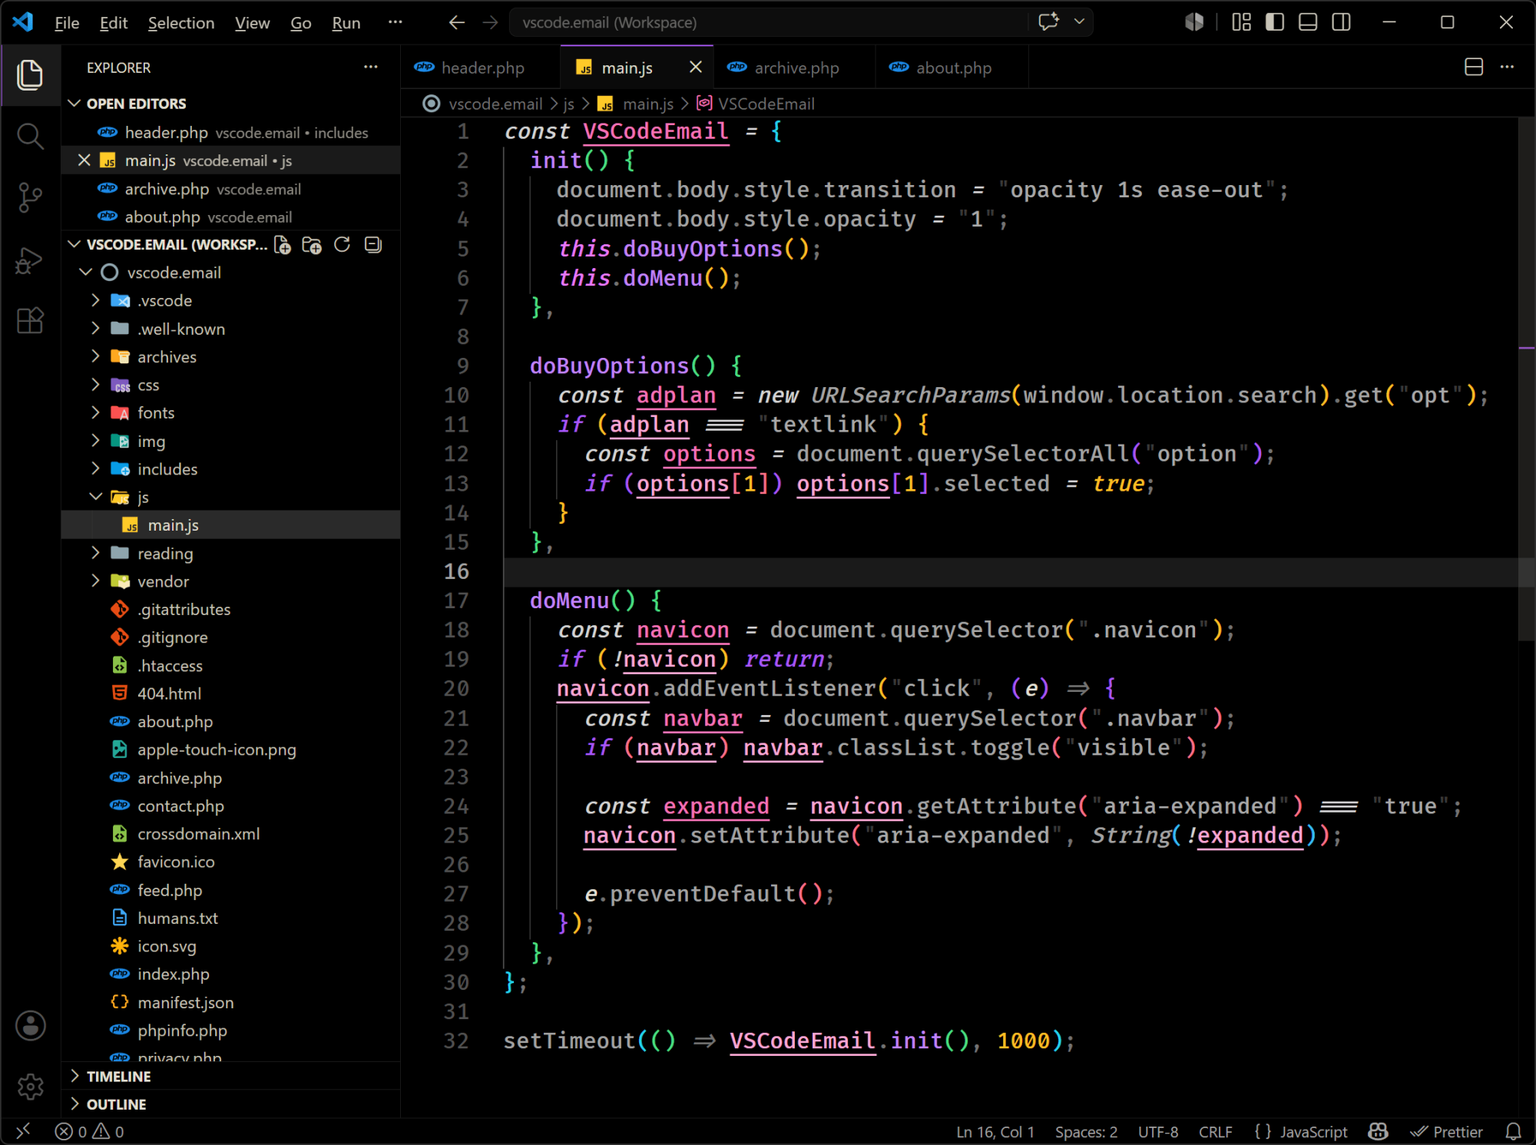Collapse the vscode.email root folder
The height and width of the screenshot is (1145, 1536).
pyautogui.click(x=86, y=273)
